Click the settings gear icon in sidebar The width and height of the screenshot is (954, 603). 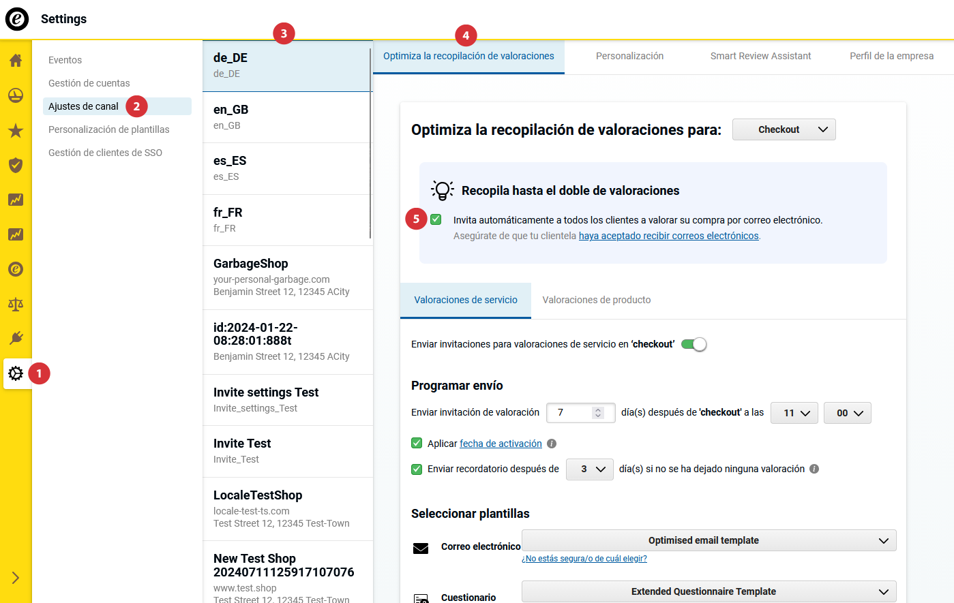tap(16, 373)
